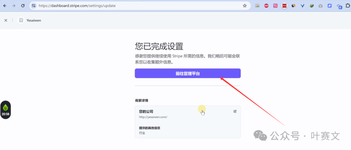Click the Yesaiwen store icon
Screen dimensions: 351x150
pyautogui.click(x=21, y=20)
